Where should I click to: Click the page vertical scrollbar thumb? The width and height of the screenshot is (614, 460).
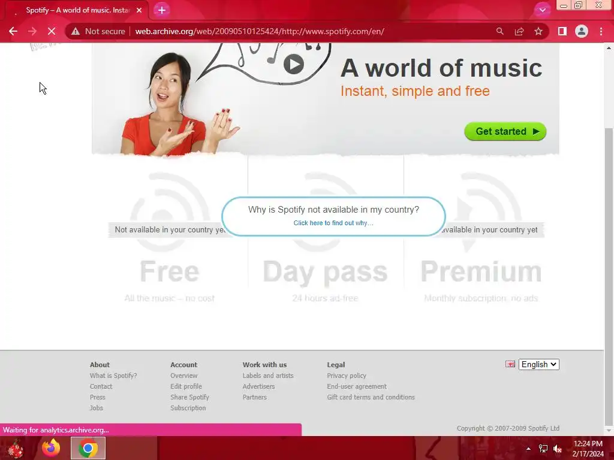click(609, 277)
